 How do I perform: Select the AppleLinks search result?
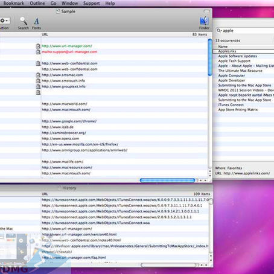[x=243, y=51]
